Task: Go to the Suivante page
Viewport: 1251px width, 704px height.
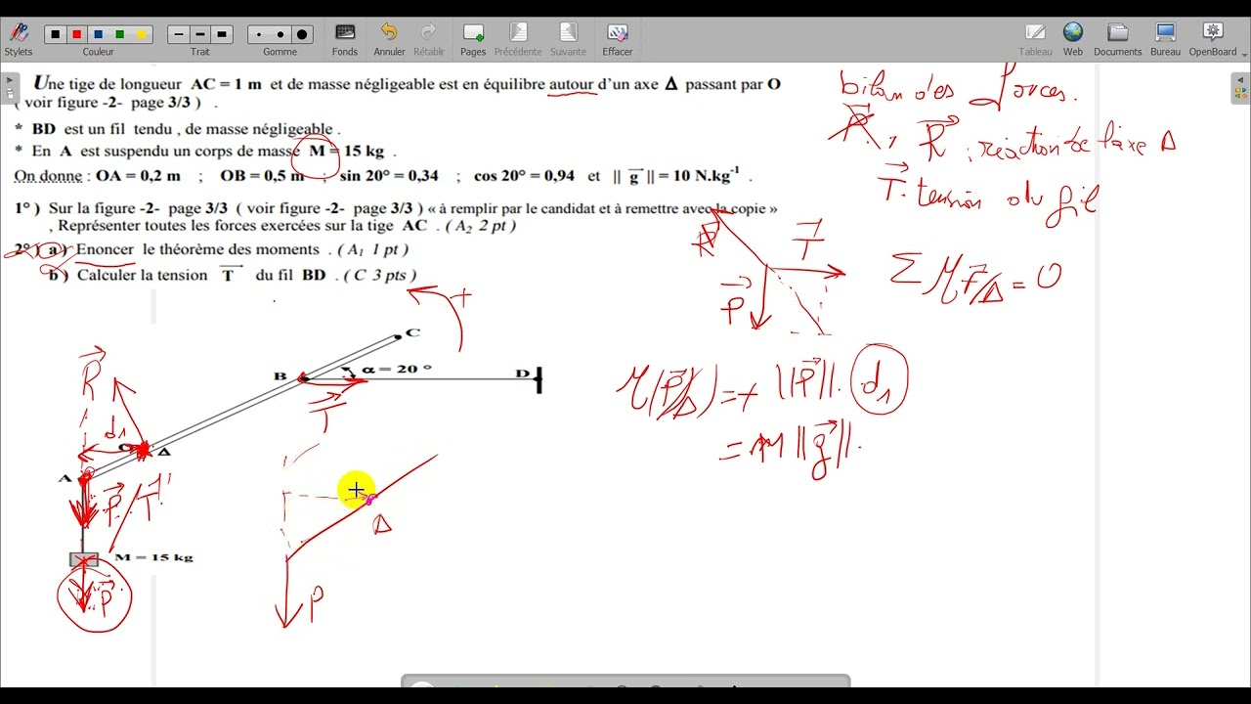Action: click(x=568, y=39)
